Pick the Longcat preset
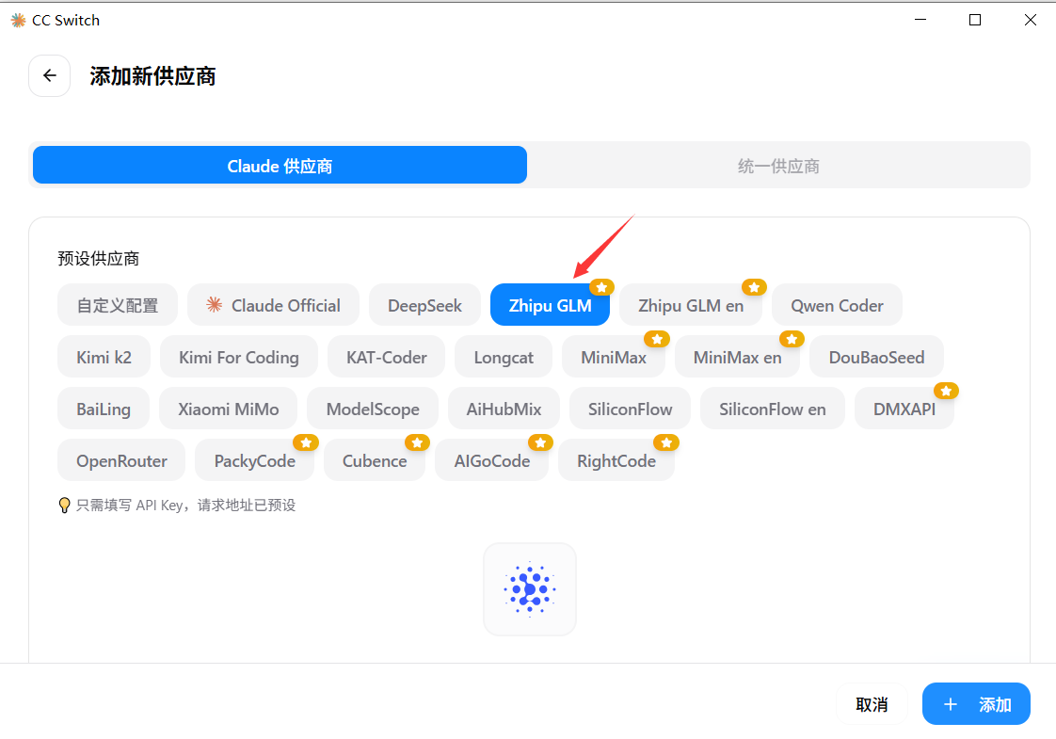The image size is (1056, 739). 504,357
